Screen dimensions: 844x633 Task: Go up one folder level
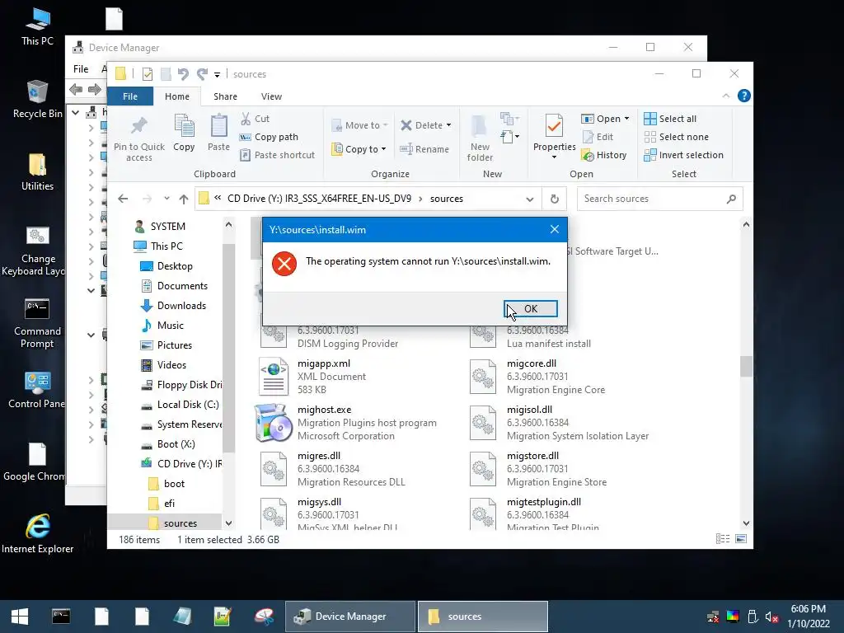pyautogui.click(x=184, y=199)
